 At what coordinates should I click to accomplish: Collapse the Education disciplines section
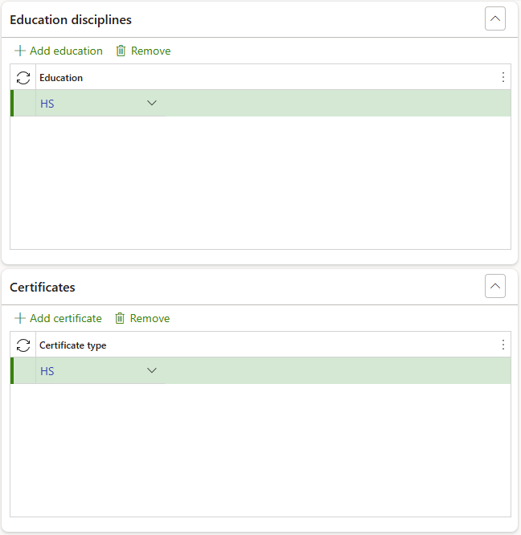pos(495,19)
